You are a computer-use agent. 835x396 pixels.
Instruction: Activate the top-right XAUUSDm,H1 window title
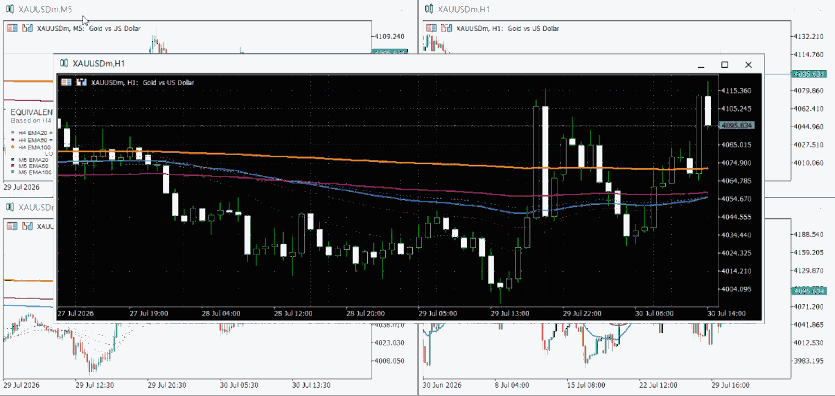pos(464,9)
